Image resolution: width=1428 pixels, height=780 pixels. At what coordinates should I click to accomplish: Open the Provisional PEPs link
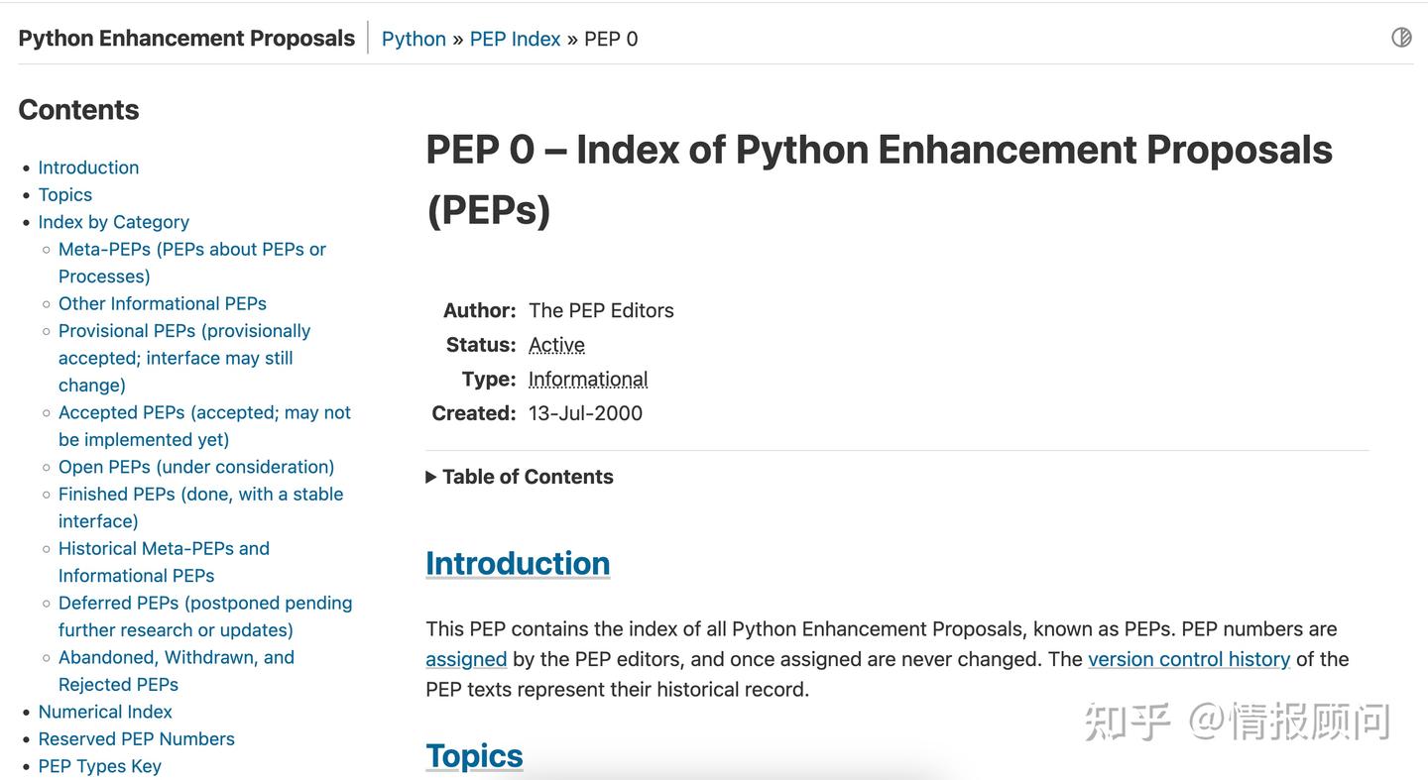point(184,330)
